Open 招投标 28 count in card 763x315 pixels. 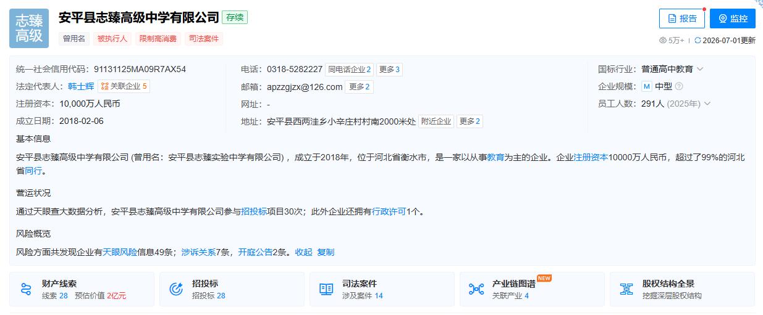[x=209, y=296]
